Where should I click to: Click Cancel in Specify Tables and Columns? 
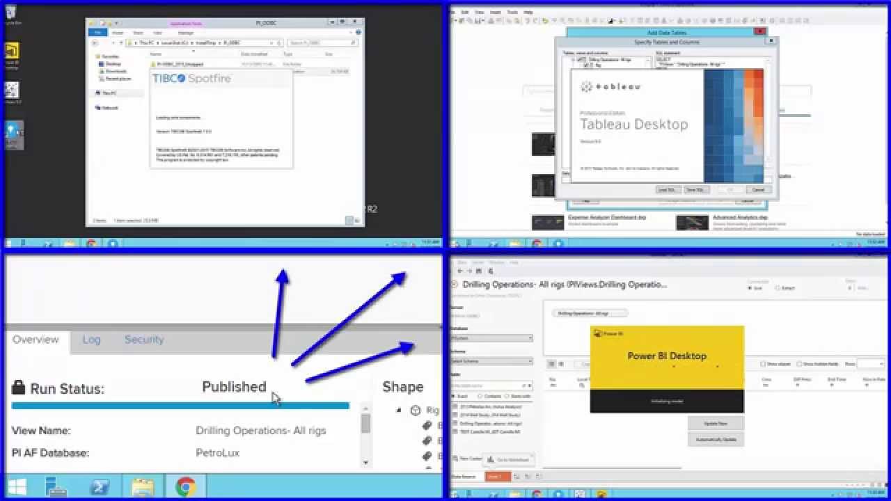[x=758, y=189]
